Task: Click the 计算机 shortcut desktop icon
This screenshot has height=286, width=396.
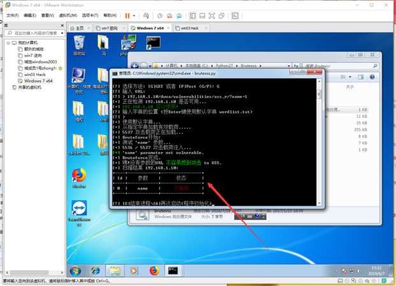Action: pos(78,80)
